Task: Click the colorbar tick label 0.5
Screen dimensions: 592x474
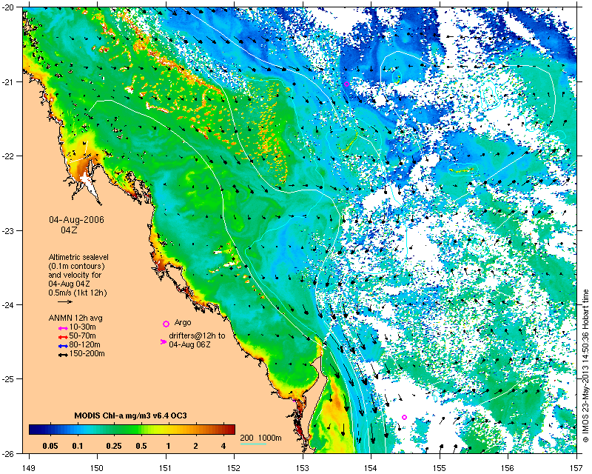Action: (x=141, y=446)
